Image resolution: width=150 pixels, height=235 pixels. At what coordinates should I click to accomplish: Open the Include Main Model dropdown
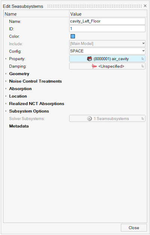pyautogui.click(x=107, y=44)
